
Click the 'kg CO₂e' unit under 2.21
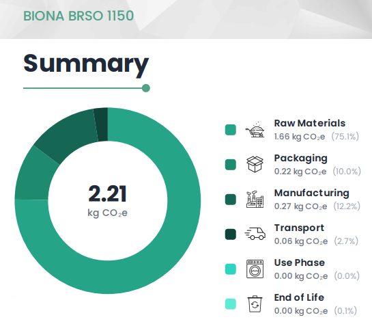tap(107, 213)
